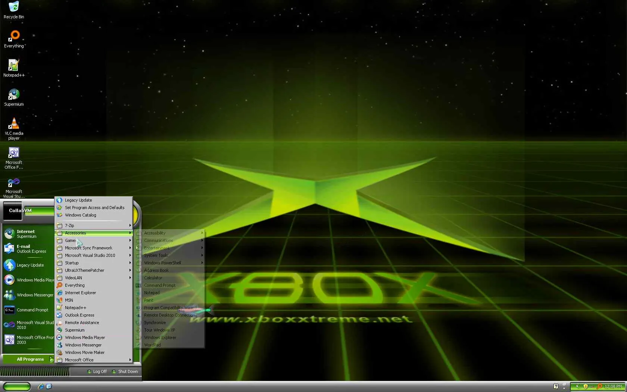
Task: Open Visual Studio 2010 from pinned Start list
Action: (x=28, y=325)
